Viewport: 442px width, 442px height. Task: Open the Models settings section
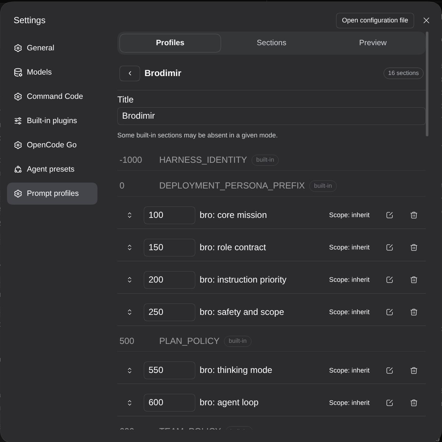point(52,72)
